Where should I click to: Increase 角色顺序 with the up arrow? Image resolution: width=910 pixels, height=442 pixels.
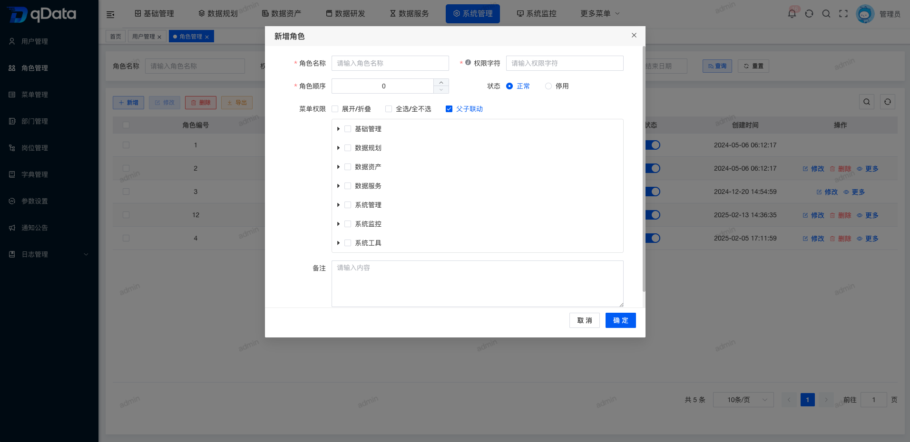click(441, 82)
